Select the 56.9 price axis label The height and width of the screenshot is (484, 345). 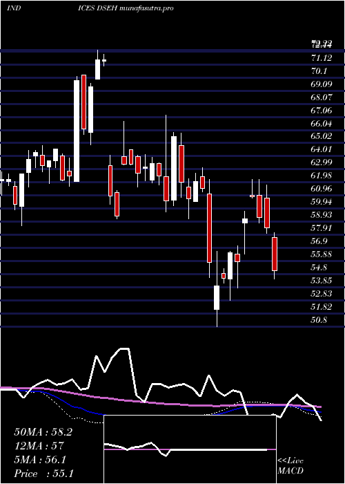tap(319, 241)
